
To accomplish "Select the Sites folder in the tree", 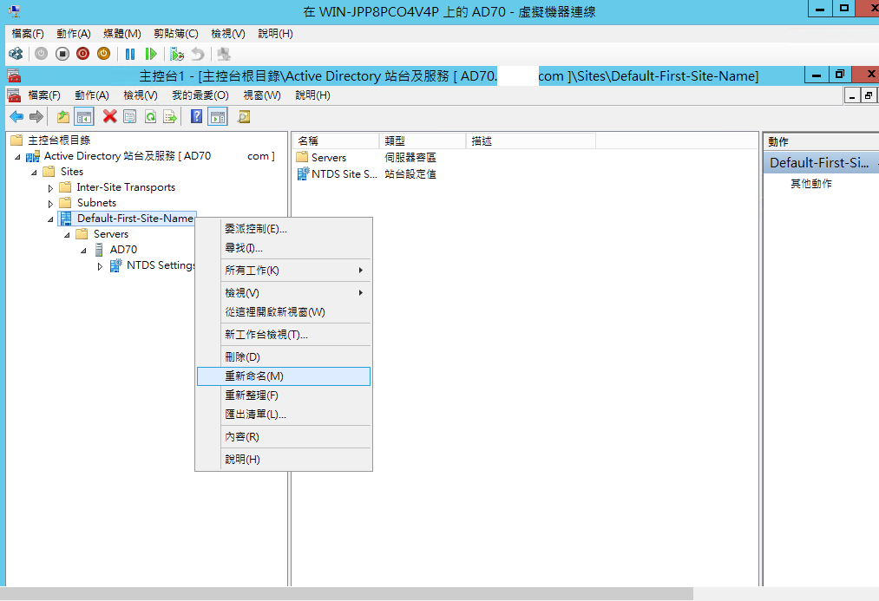I will (x=72, y=172).
